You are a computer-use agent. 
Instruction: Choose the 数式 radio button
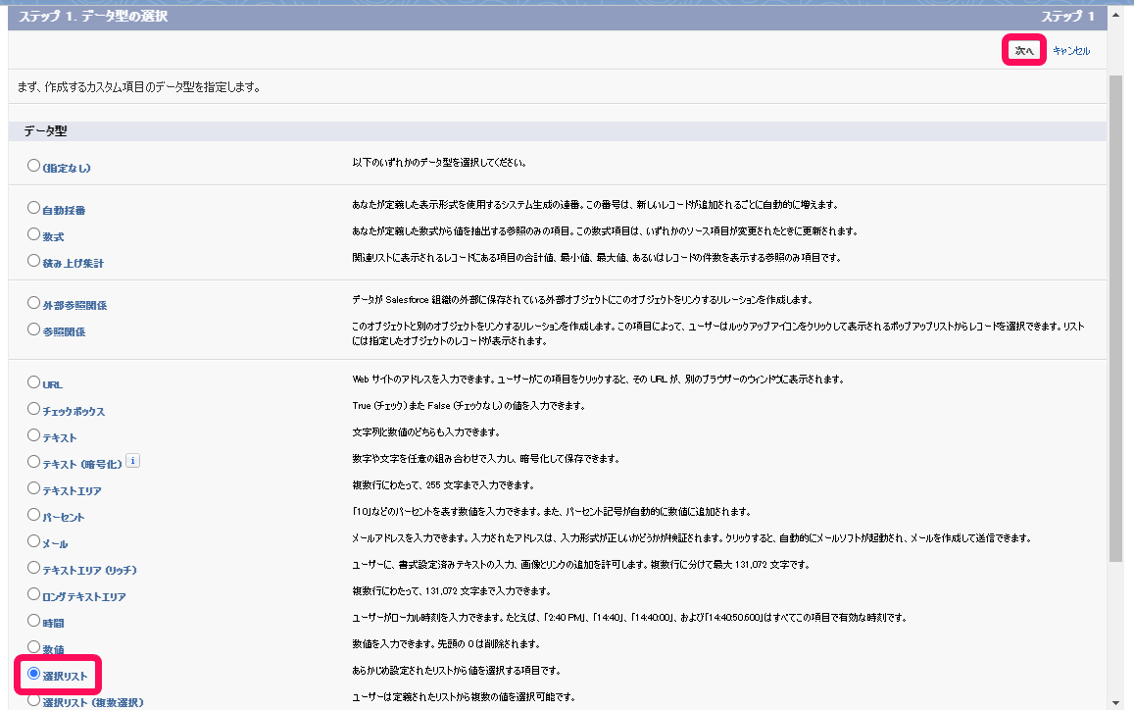[34, 234]
